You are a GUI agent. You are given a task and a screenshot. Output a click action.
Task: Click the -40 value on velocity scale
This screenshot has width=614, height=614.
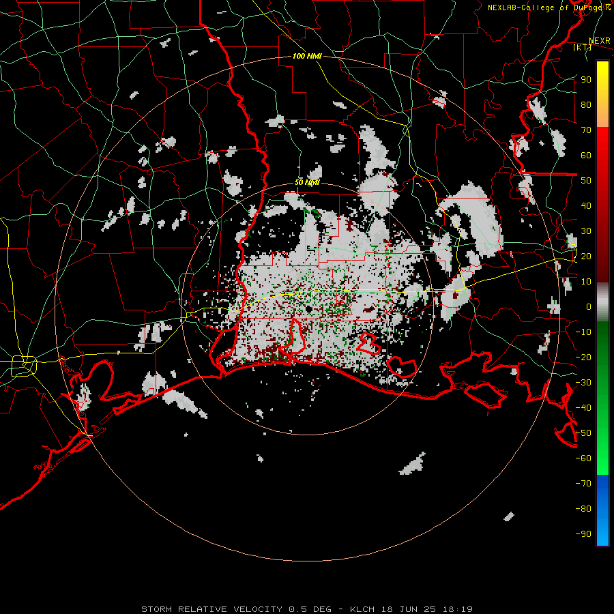[x=583, y=408]
